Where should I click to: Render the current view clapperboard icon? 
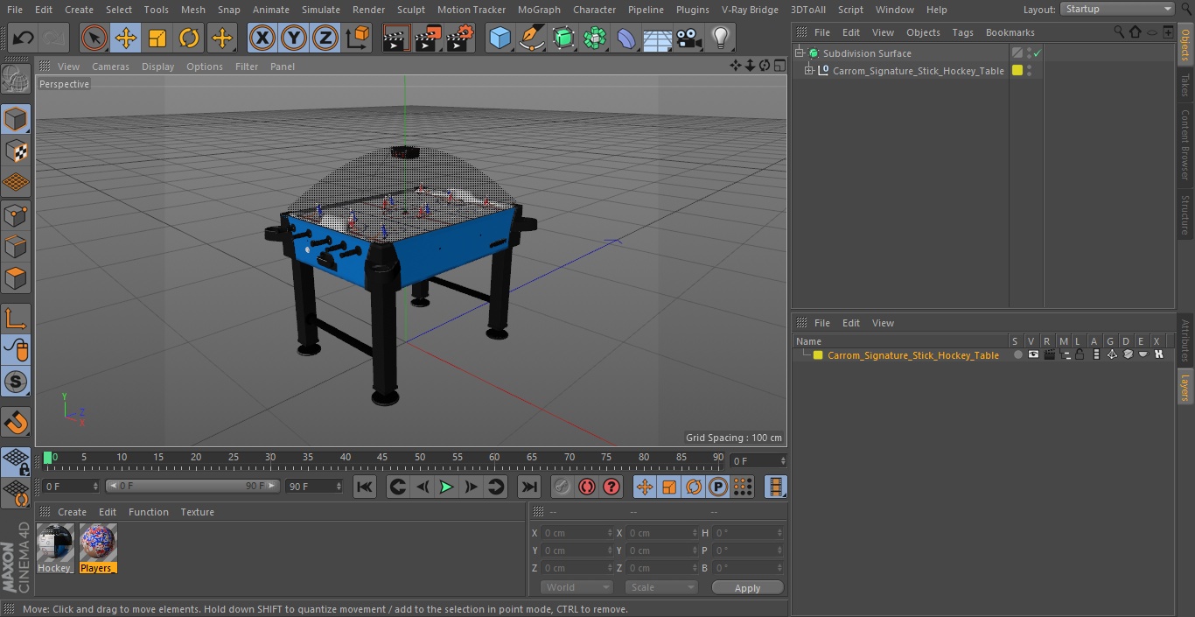(x=396, y=38)
